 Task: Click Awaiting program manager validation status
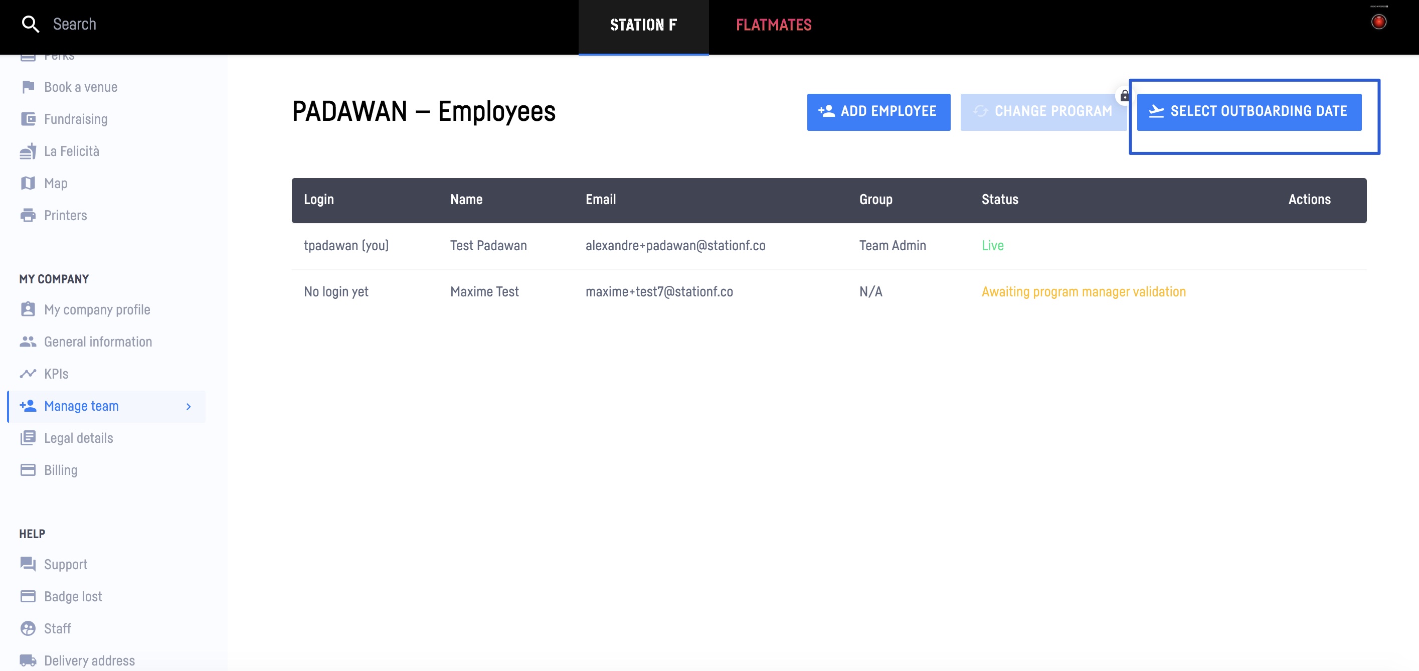tap(1084, 292)
